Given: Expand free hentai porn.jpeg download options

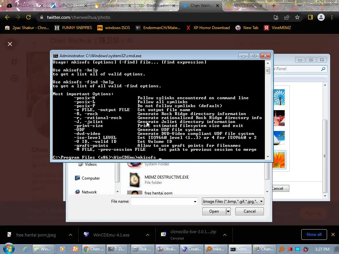Looking at the screenshot, I should coord(71,235).
